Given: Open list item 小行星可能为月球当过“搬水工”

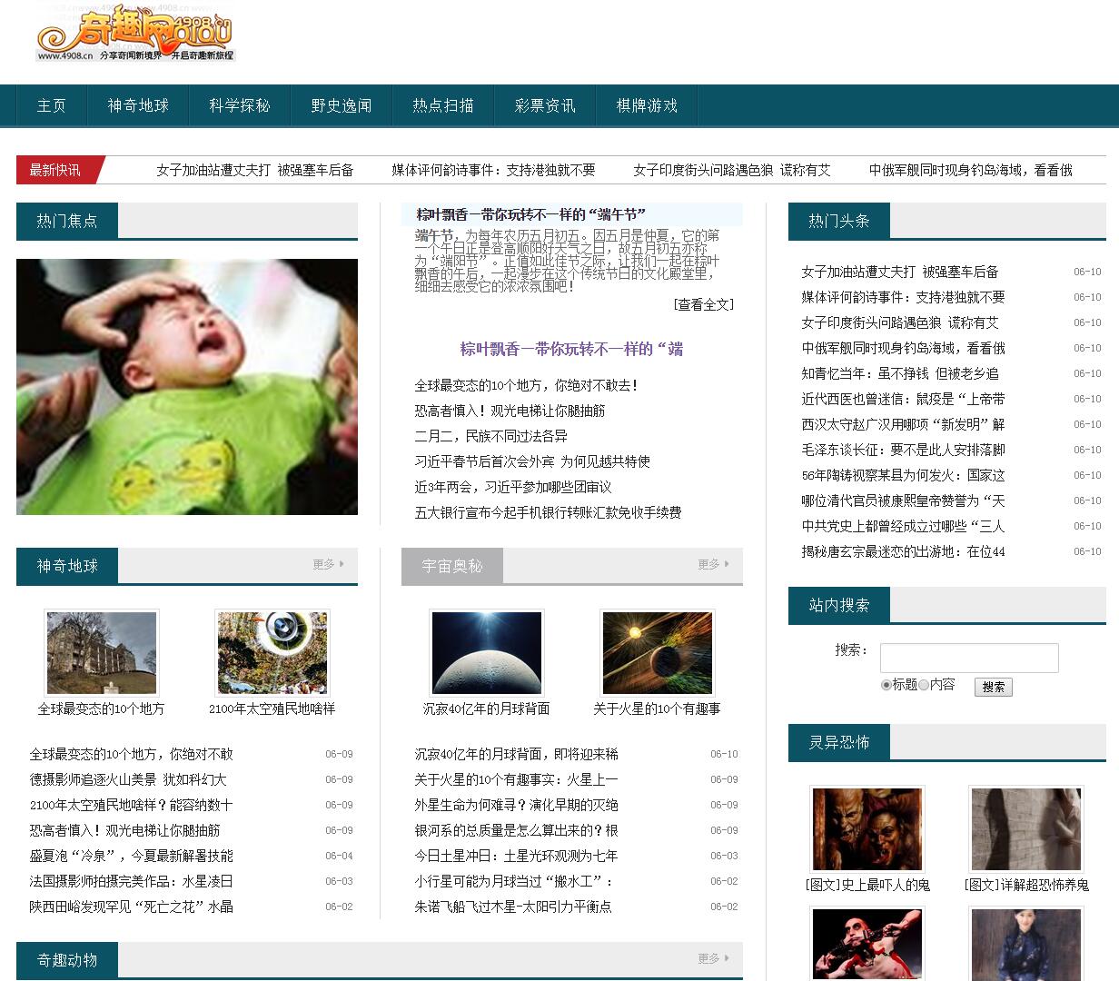Looking at the screenshot, I should click(514, 881).
